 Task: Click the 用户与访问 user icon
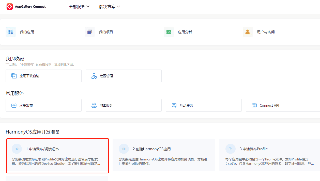pyautogui.click(x=248, y=32)
